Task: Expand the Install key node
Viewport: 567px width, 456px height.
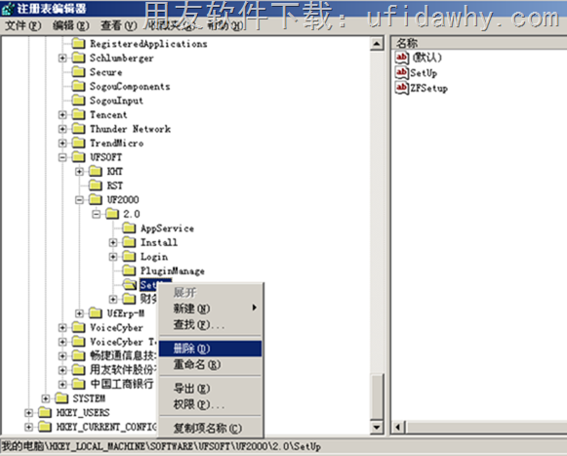Action: click(113, 242)
